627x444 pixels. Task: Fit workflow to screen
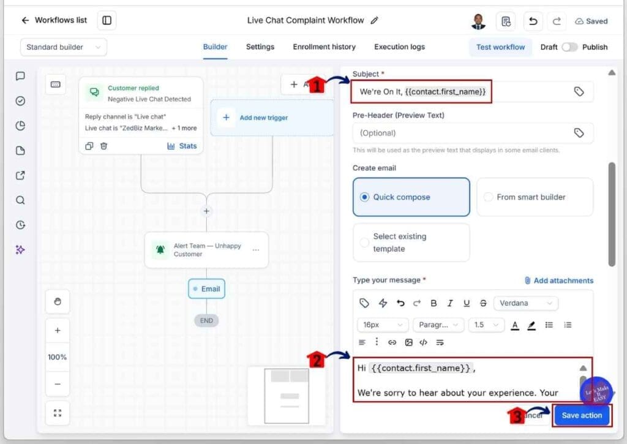click(58, 413)
